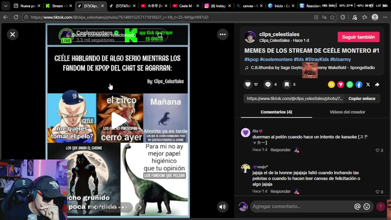Save post with the bookmark icon
This screenshot has height=220, width=391.
(x=287, y=84)
